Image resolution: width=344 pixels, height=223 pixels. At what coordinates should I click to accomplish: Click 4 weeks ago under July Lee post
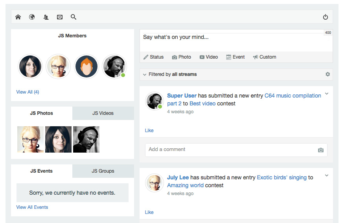pyautogui.click(x=180, y=194)
